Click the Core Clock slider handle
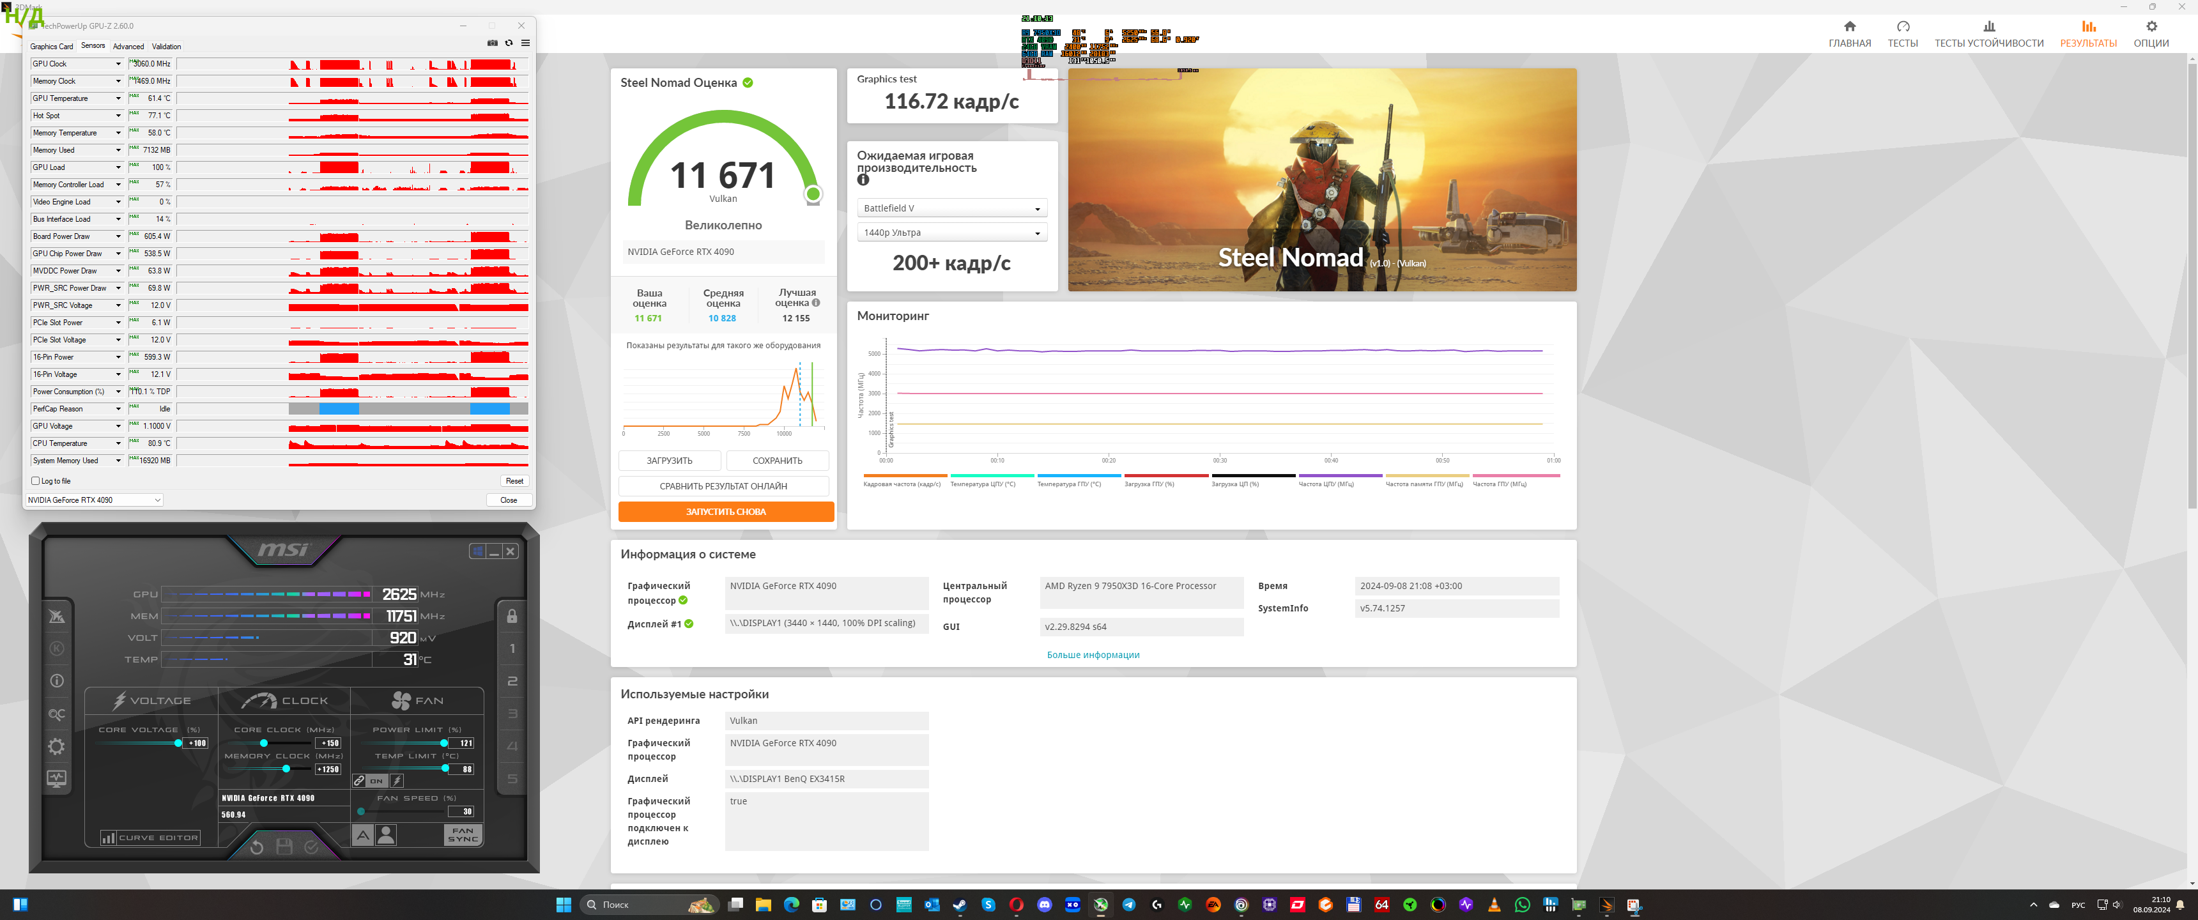 (264, 743)
